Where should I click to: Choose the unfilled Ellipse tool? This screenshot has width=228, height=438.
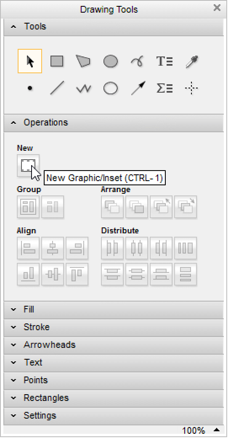[111, 88]
